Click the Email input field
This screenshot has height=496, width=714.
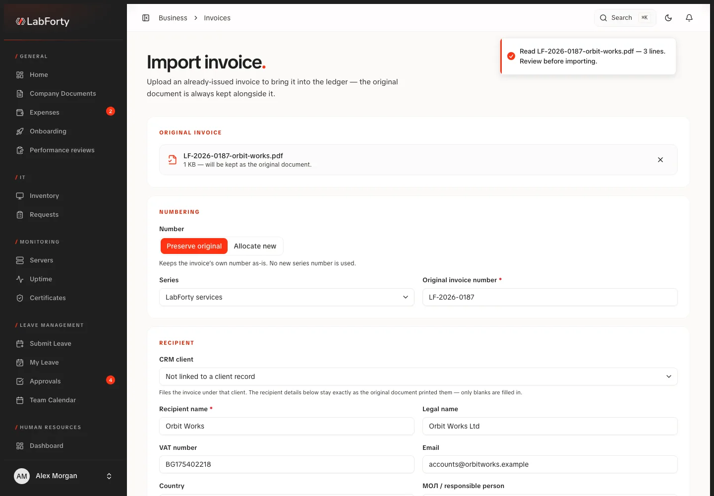point(550,464)
